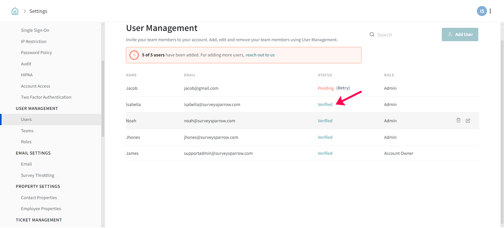Click the user icon in limit banner
Image resolution: width=504 pixels, height=228 pixels.
pyautogui.click(x=134, y=55)
